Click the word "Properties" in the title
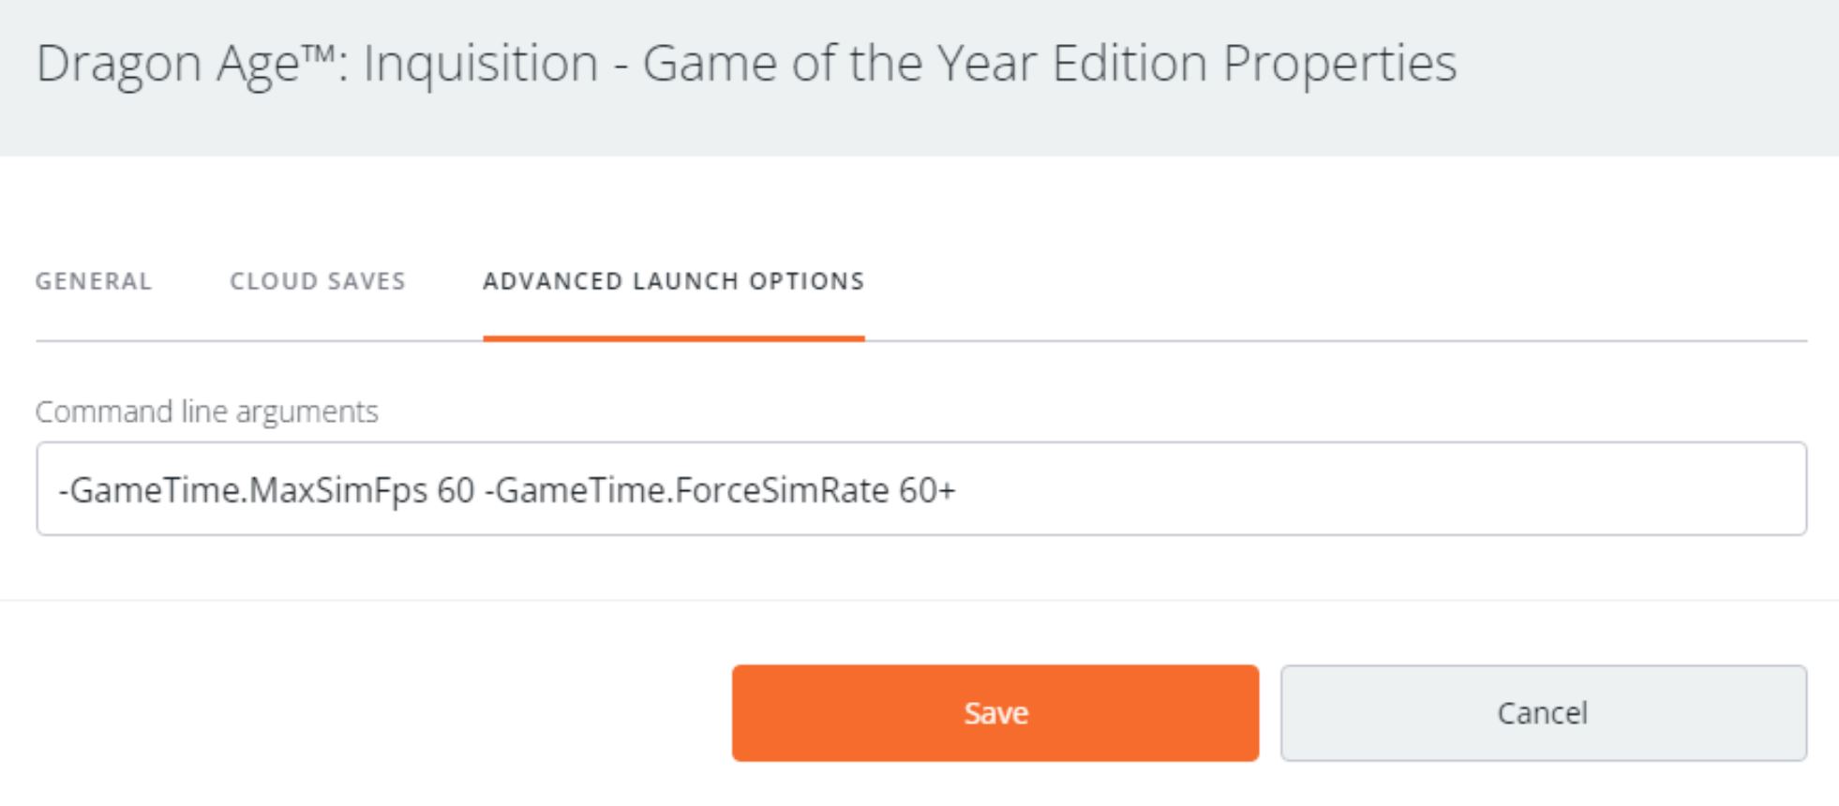This screenshot has width=1839, height=806. tap(1339, 64)
